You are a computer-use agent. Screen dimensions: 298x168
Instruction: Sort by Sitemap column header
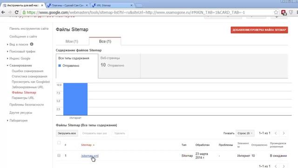(x=88, y=145)
